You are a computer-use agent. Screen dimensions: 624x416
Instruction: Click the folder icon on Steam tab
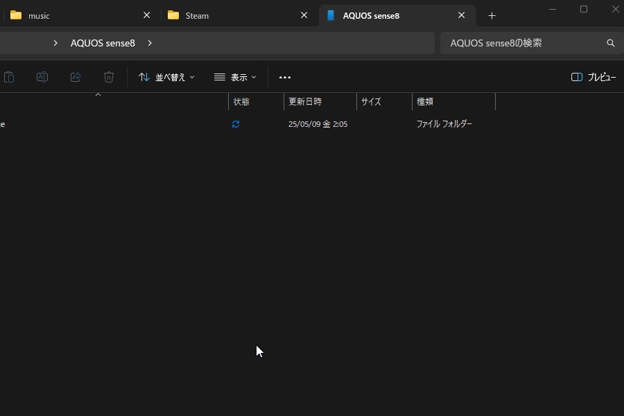[173, 15]
